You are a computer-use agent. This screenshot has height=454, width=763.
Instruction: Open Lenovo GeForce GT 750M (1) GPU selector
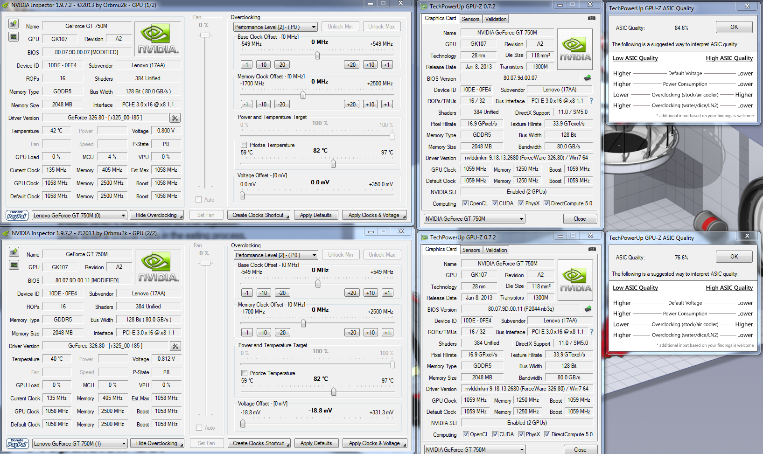click(80, 444)
